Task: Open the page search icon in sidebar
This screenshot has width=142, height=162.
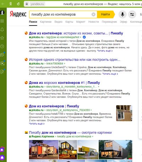Action: pyautogui.click(x=2, y=72)
